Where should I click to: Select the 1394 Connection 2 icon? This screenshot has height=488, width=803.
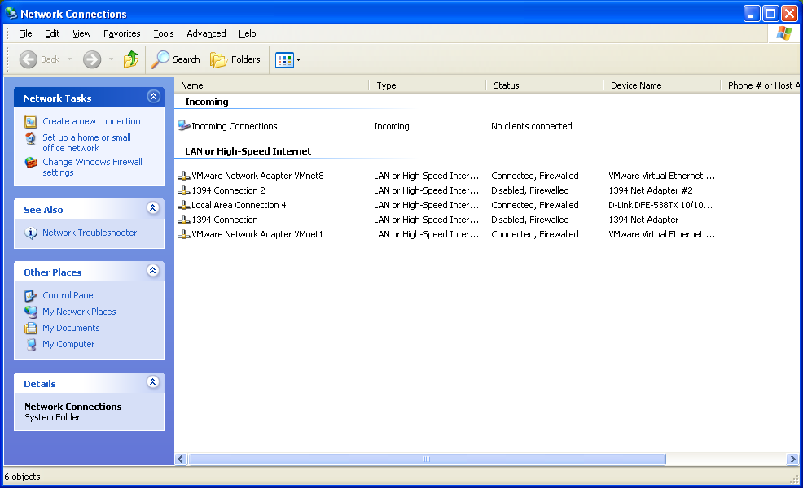click(x=184, y=190)
